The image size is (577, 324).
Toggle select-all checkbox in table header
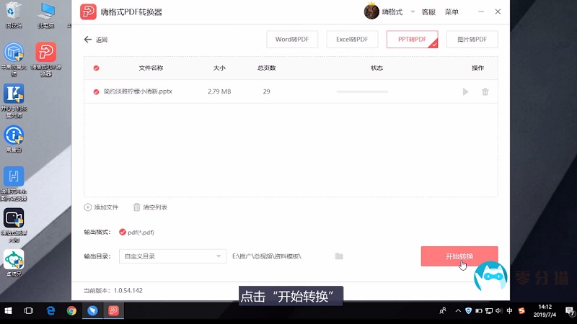(x=96, y=68)
